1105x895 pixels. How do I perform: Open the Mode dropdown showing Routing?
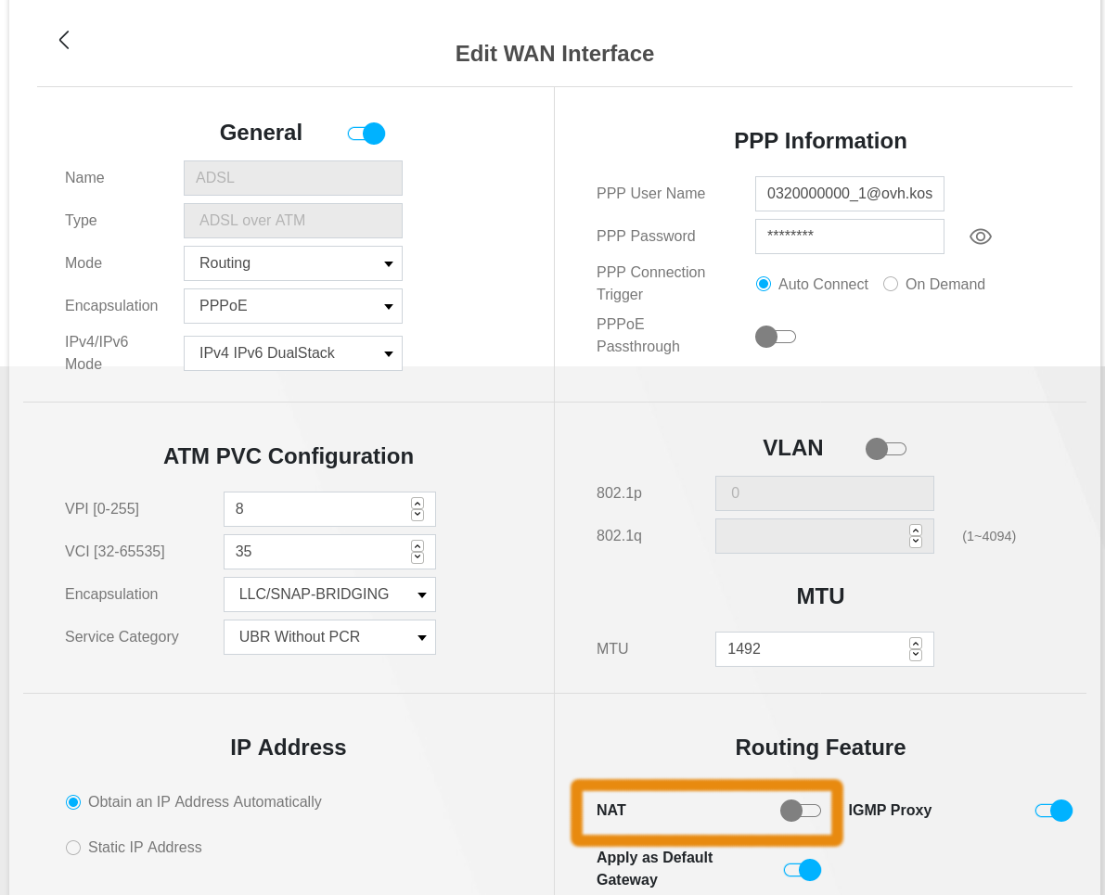tap(293, 263)
